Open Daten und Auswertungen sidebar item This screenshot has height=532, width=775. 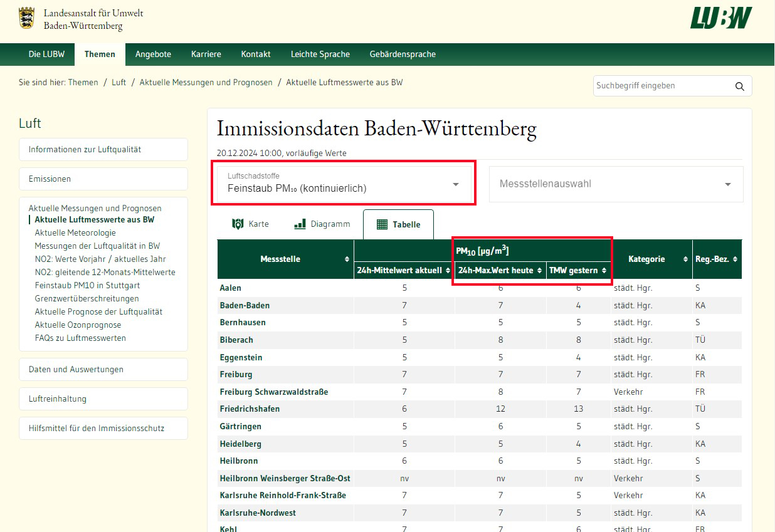[103, 369]
